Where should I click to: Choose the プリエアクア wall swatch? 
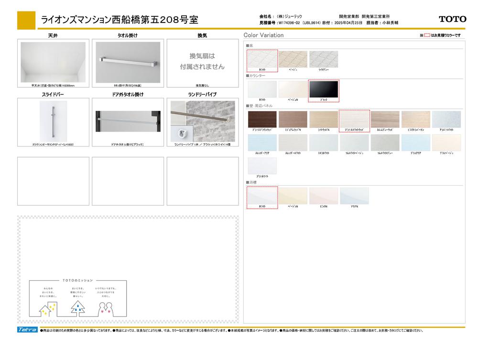(416, 142)
